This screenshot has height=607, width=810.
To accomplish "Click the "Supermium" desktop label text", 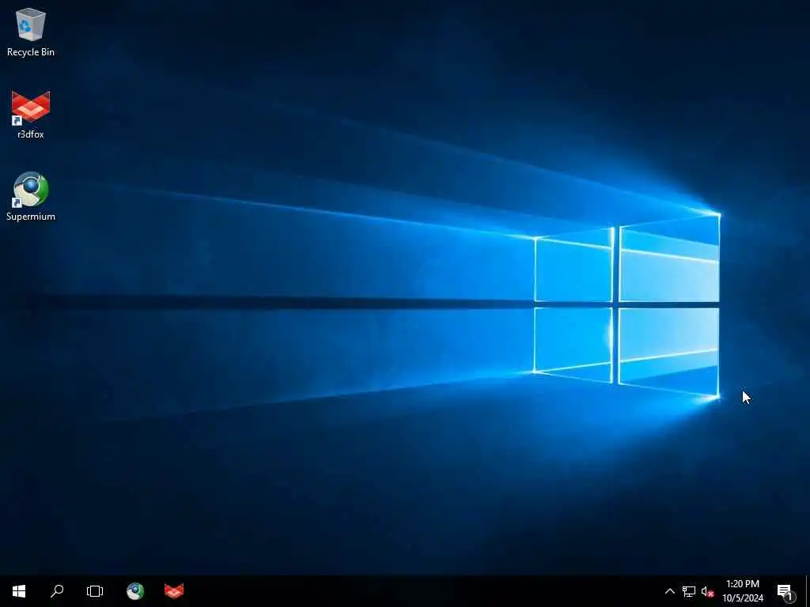I will 31,217.
